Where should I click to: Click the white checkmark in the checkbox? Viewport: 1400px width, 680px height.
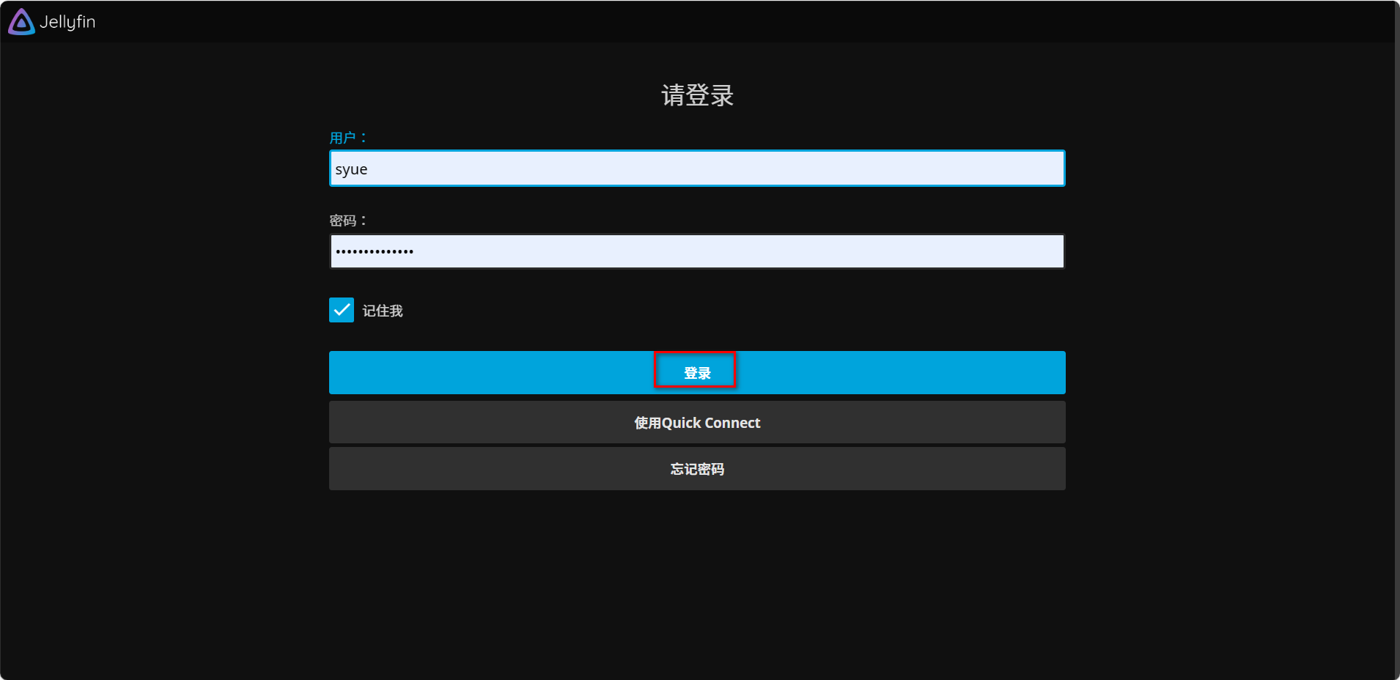[x=342, y=310]
